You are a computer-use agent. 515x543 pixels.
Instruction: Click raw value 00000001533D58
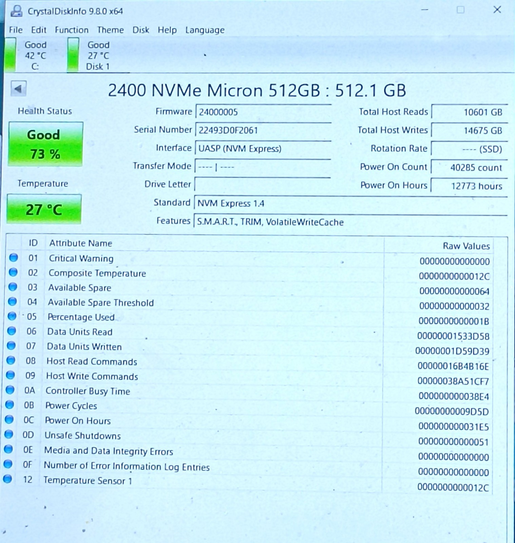(453, 336)
